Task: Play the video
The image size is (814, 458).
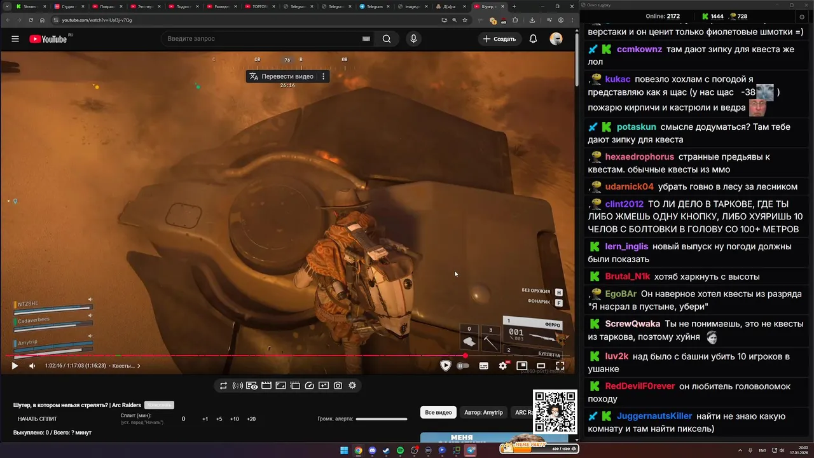Action: point(15,366)
